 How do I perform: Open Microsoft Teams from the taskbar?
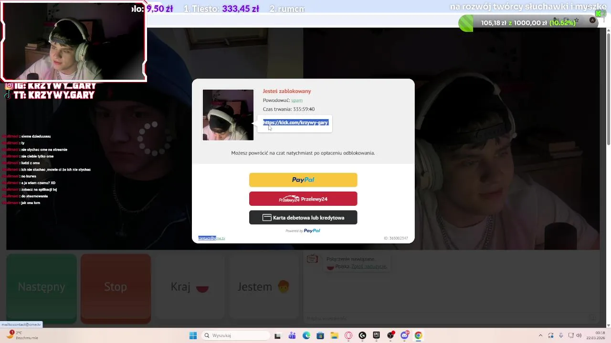(x=292, y=335)
